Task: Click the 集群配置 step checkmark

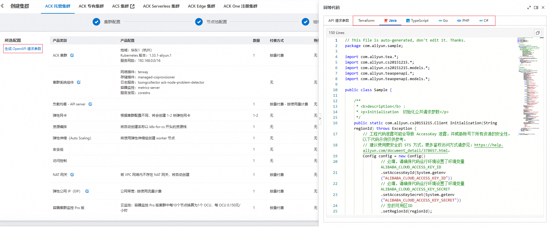Action: tap(96, 22)
